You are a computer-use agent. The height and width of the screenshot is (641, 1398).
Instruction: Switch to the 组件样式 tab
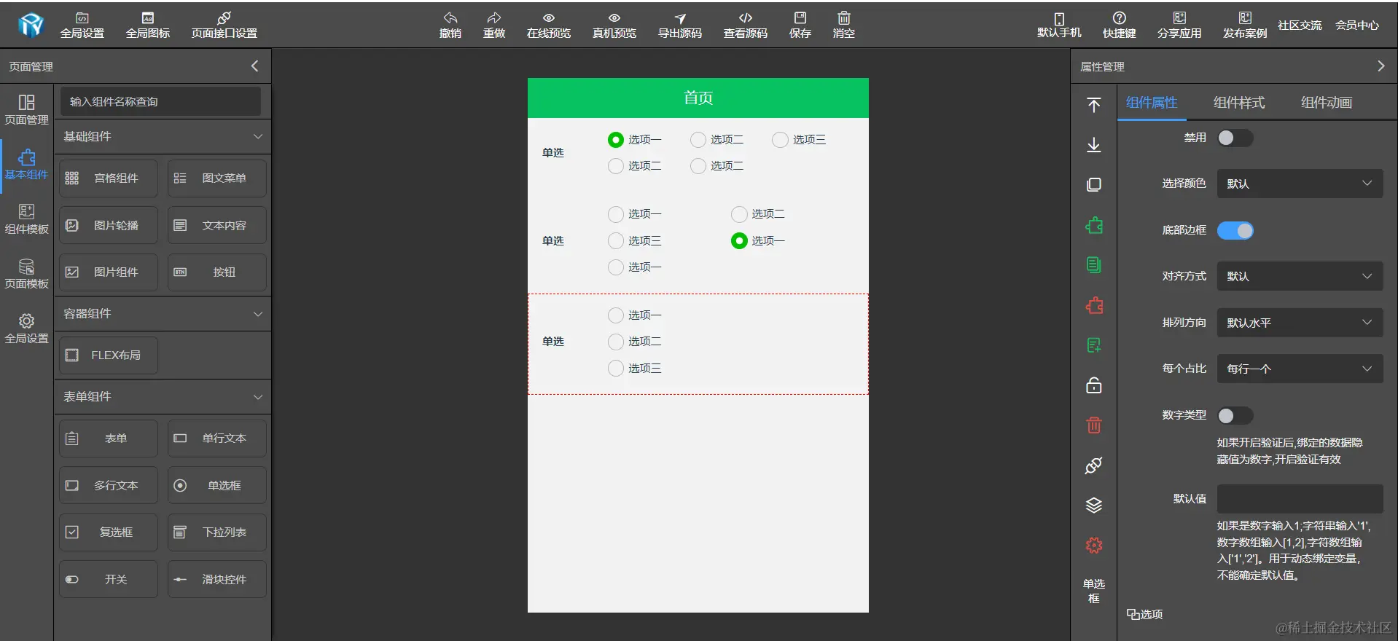pos(1239,103)
